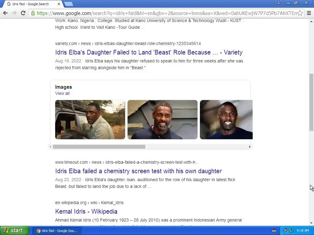Viewport: 314px width, 235px height.
Task: Open the middle smiling man image thumbnail
Action: 163,120
